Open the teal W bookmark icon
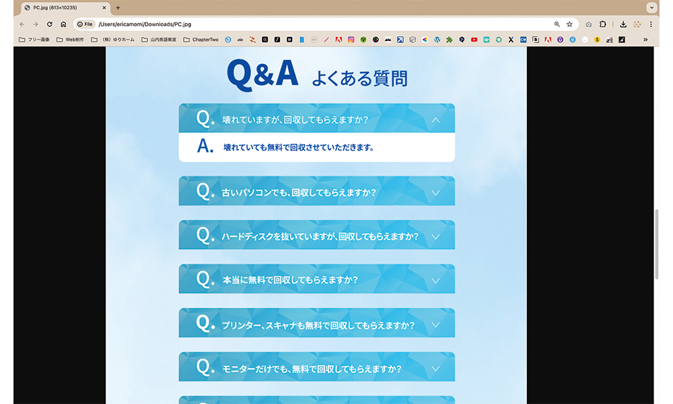673x404 pixels. pyautogui.click(x=487, y=40)
